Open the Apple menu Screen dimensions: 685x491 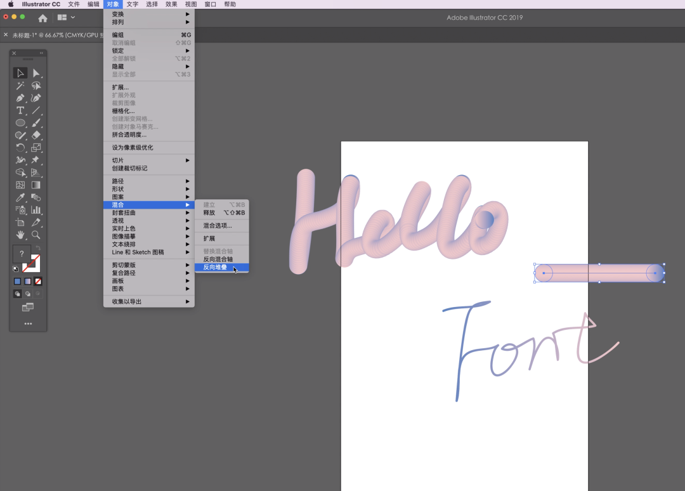point(11,4)
